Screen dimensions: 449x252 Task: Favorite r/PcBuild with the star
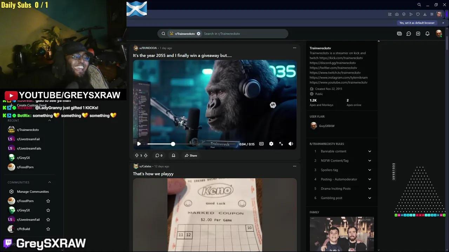(x=48, y=229)
